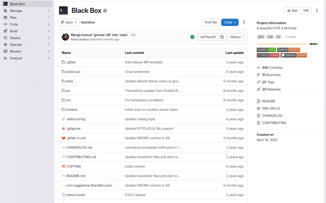Click the Monitor screen icon in sidebar

tap(5, 51)
